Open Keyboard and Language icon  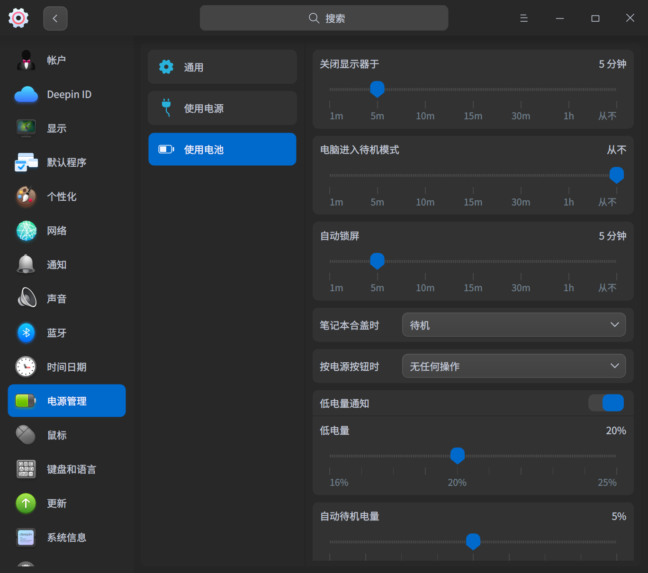coord(26,469)
